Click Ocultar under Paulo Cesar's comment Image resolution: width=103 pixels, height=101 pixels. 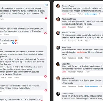[x=80, y=58]
